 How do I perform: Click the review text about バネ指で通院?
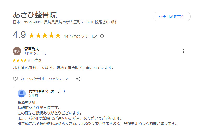point(63,68)
